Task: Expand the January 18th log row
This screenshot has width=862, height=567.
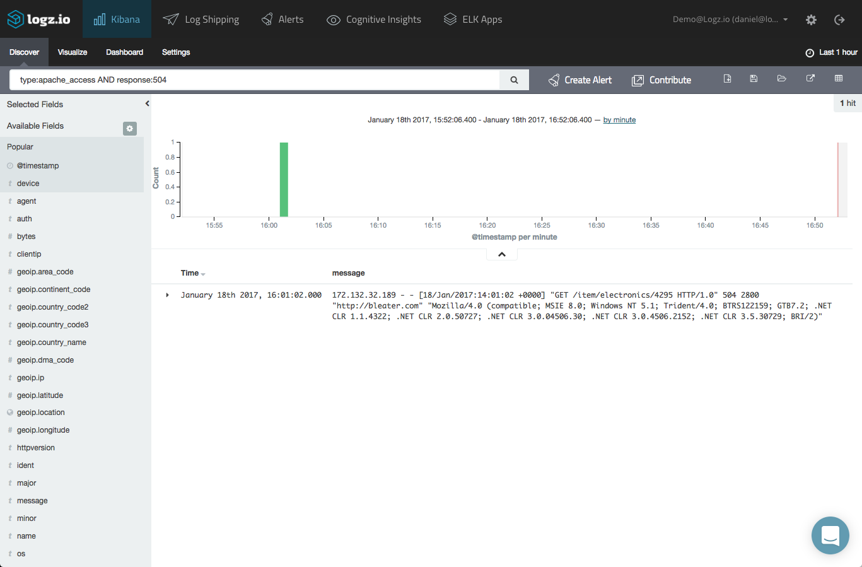Action: point(167,295)
